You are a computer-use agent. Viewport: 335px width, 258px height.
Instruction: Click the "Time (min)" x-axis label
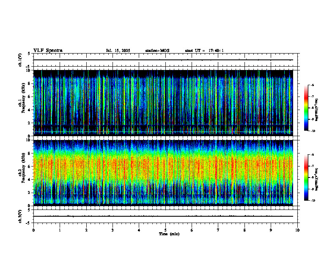169,234
